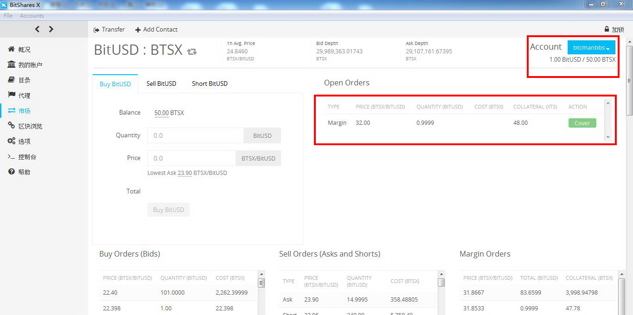Image resolution: width=633 pixels, height=315 pixels.
Task: Click the 0.9999 quantity in Open Orders
Action: [x=425, y=123]
